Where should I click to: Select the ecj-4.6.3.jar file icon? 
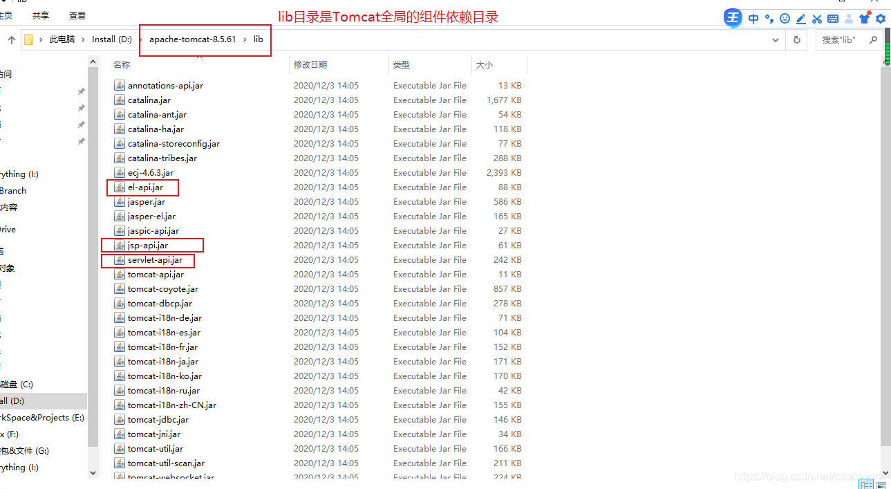tap(120, 173)
